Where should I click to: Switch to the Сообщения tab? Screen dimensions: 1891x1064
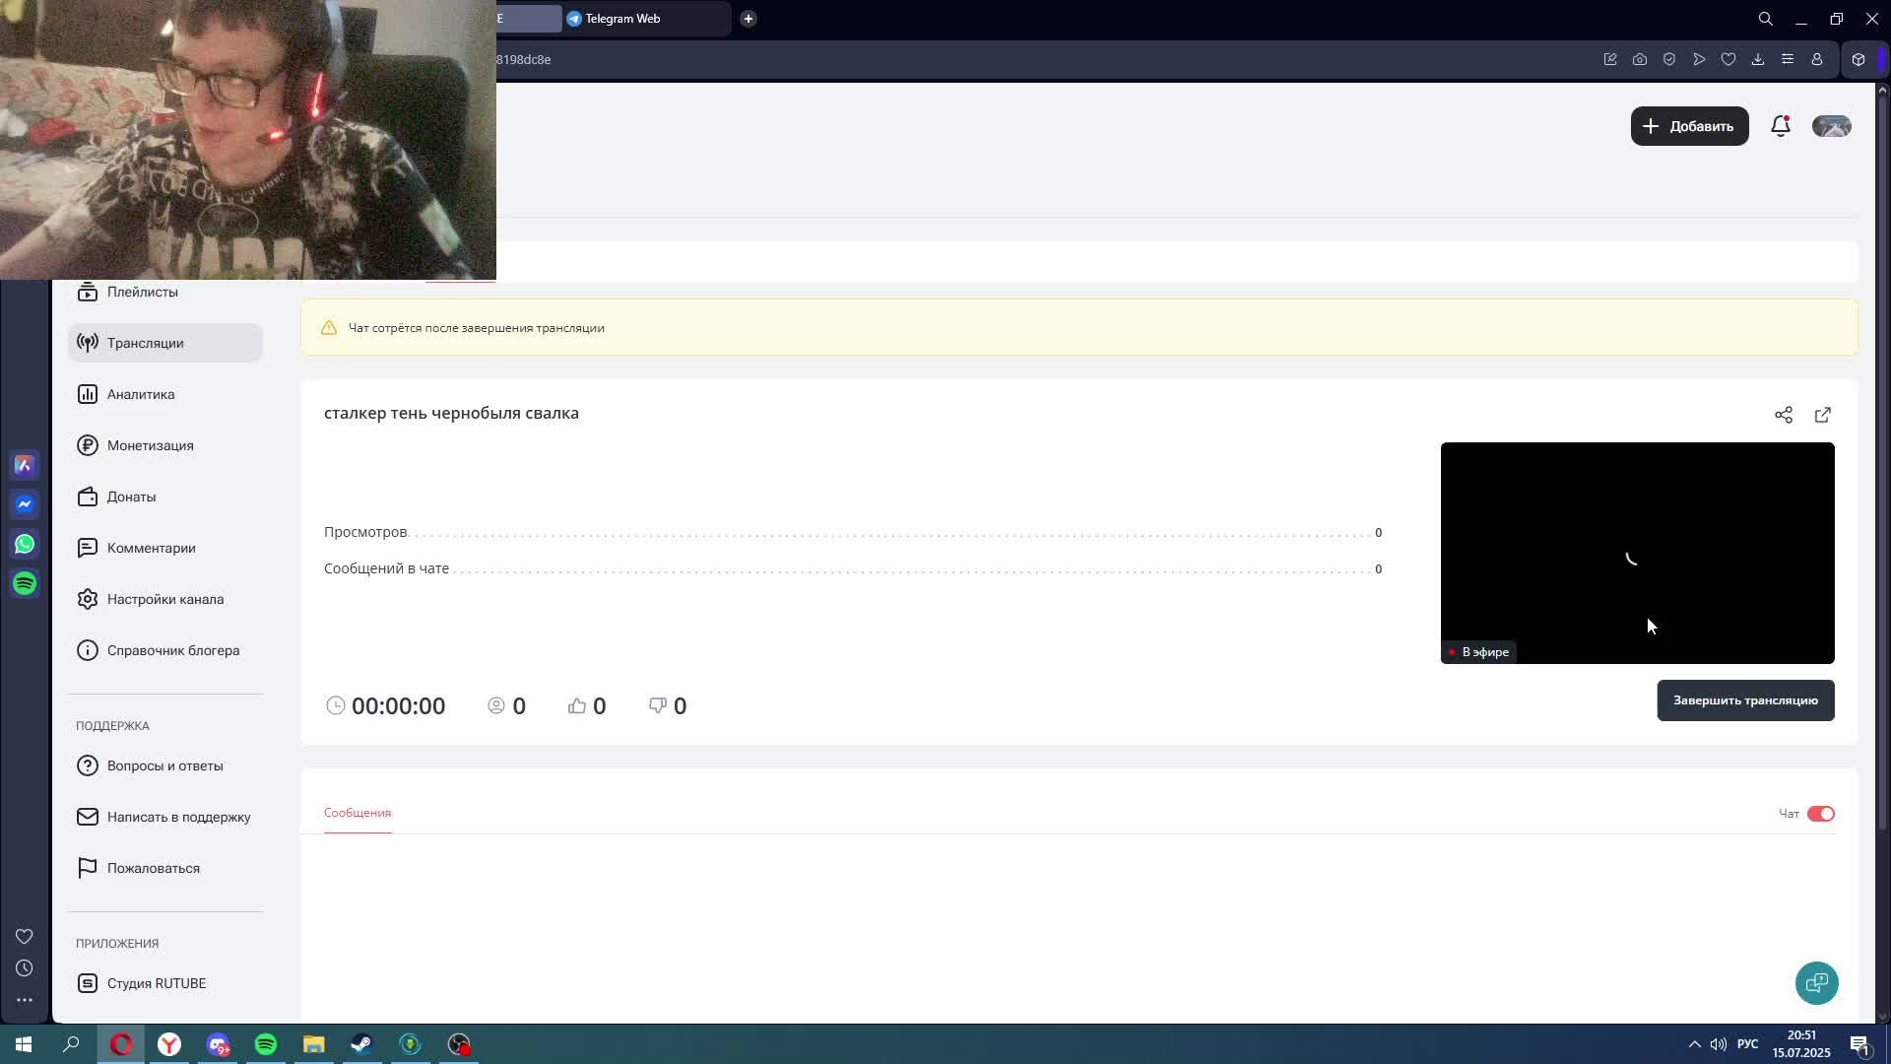358,813
